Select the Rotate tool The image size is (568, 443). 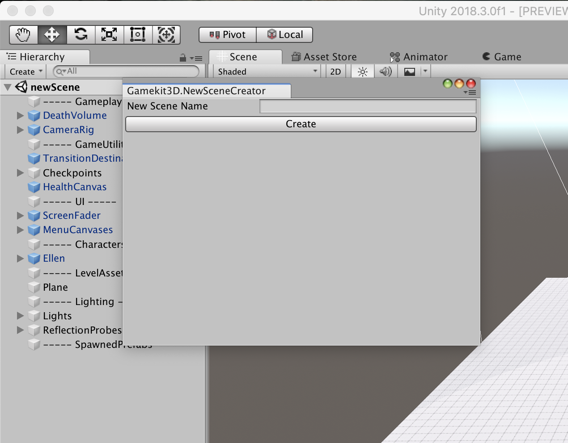tap(81, 35)
